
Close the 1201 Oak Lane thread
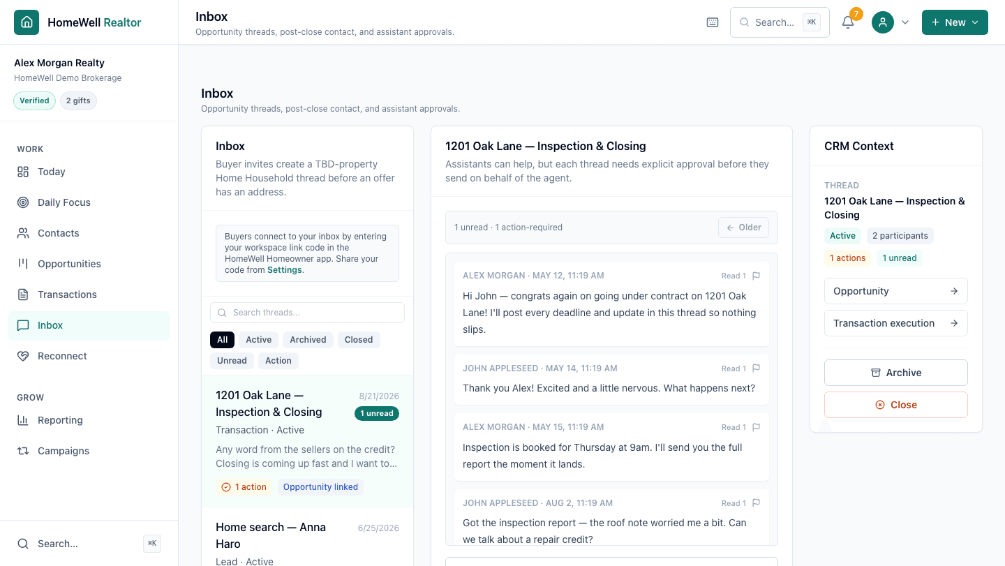(896, 405)
